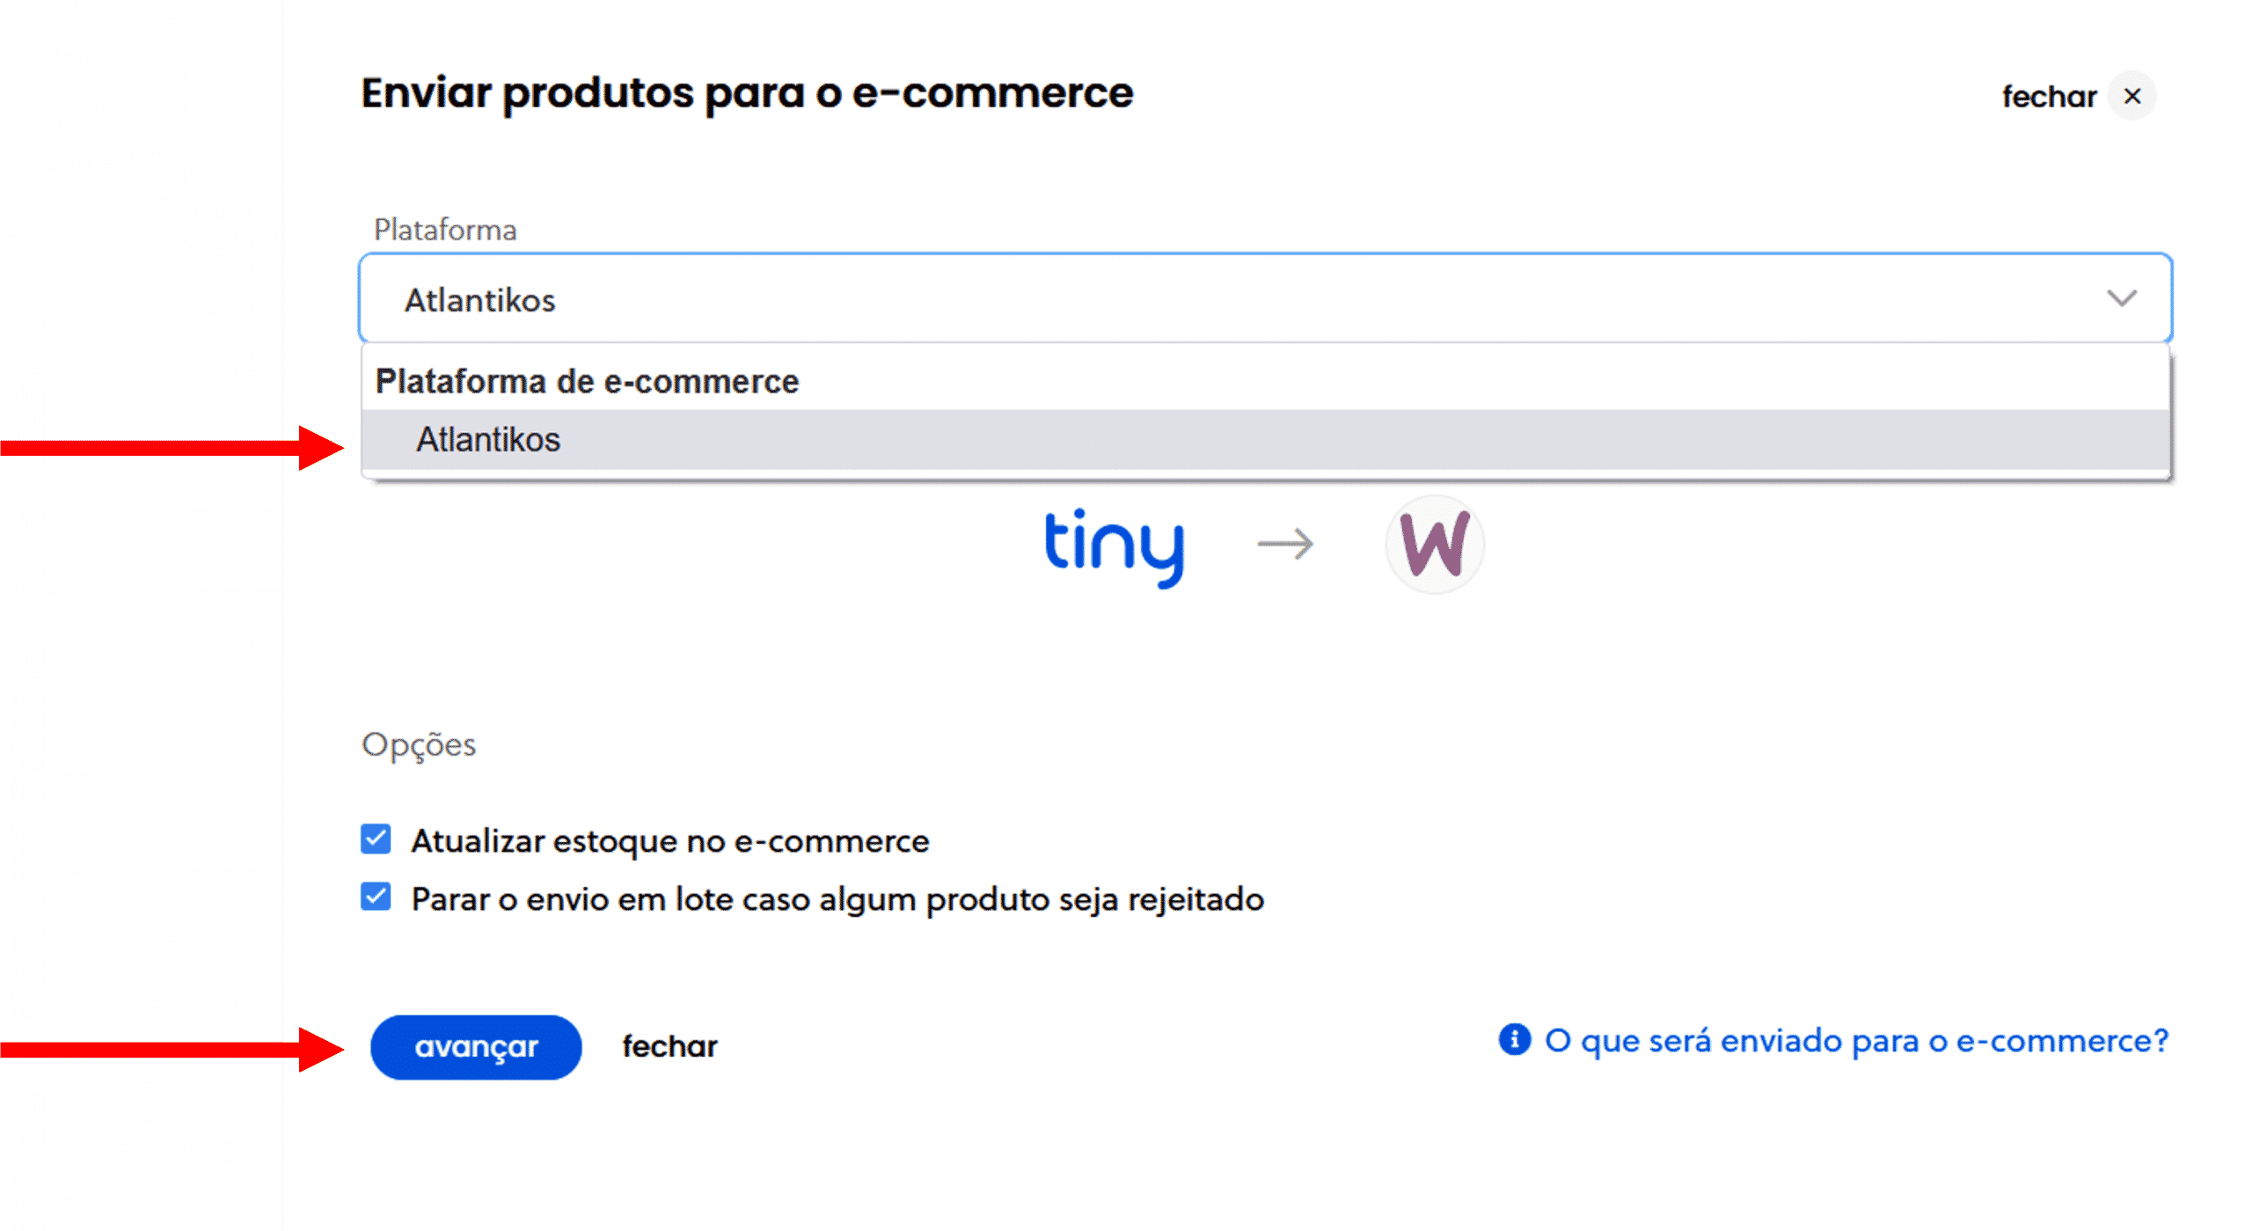Click the gray arrow between the logos
2252x1231 pixels.
pos(1285,545)
